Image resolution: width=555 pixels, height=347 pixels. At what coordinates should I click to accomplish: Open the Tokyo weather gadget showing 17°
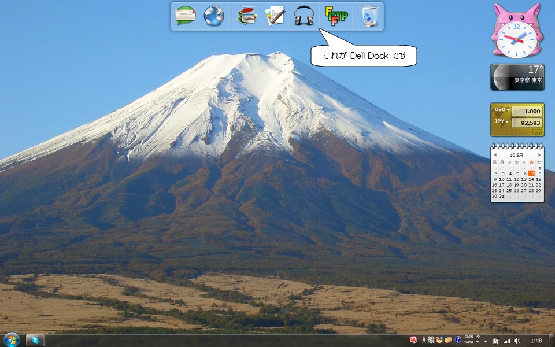[x=517, y=77]
